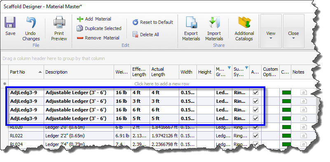The width and height of the screenshot is (330, 162).
Task: Open notes icon for AdjLedg3-9 6 ft row
Action: (x=303, y=110)
